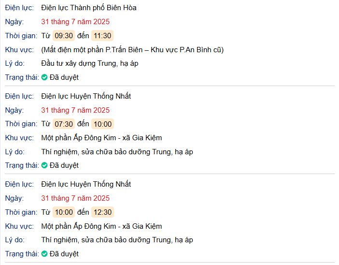
Task: Click approved check icon for 07:30 outage
Action: coord(44,165)
